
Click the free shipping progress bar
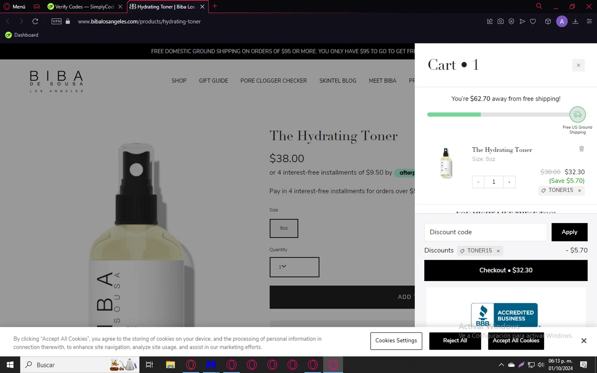point(498,115)
